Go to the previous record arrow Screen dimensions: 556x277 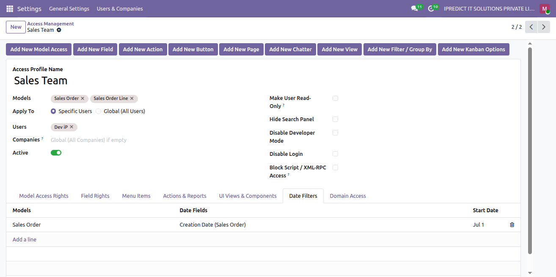click(531, 27)
